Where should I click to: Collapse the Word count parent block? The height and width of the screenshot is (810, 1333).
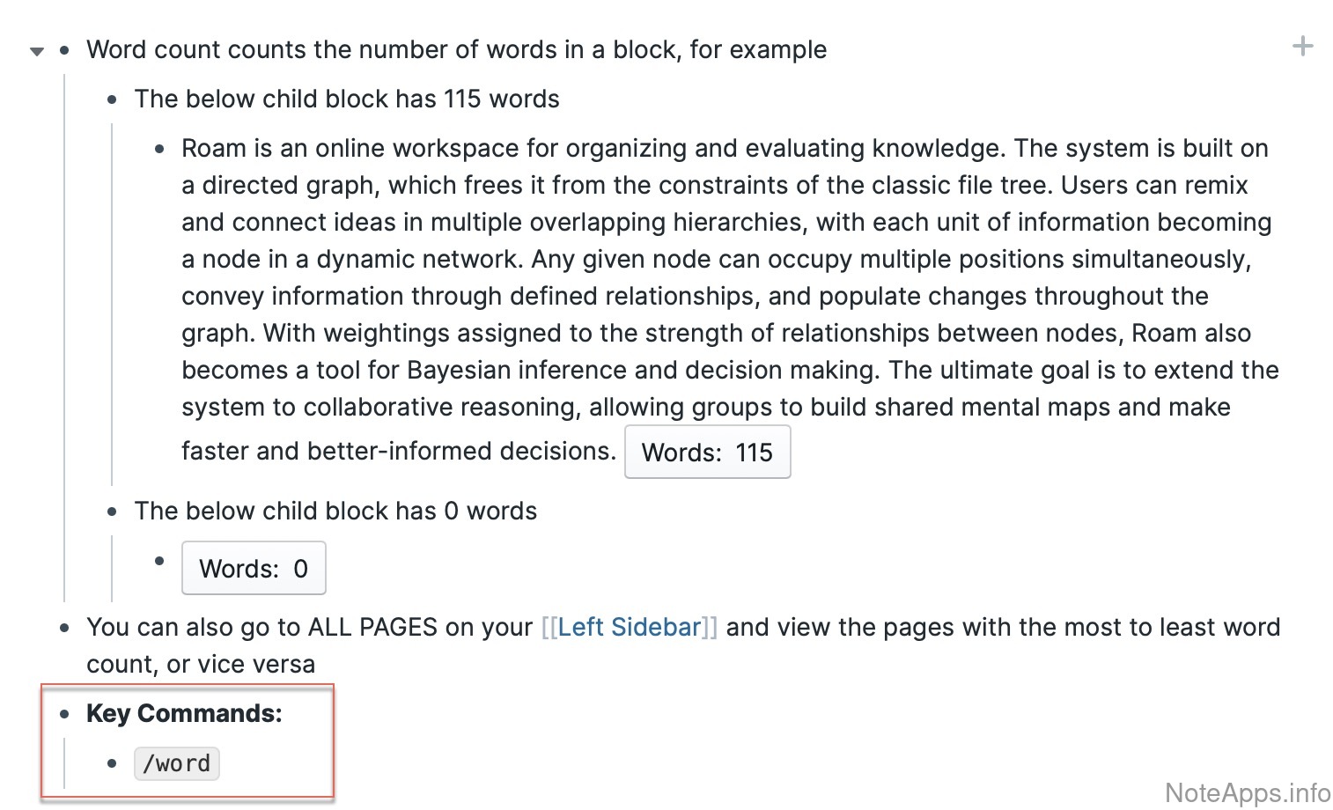37,51
